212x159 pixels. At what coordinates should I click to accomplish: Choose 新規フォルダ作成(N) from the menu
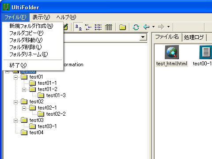coord(33,26)
